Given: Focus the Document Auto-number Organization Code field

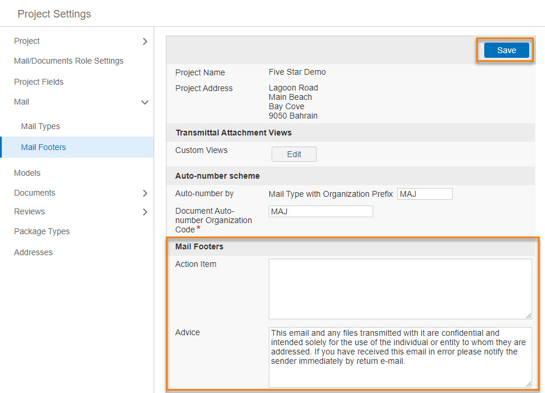Looking at the screenshot, I should click(x=321, y=211).
